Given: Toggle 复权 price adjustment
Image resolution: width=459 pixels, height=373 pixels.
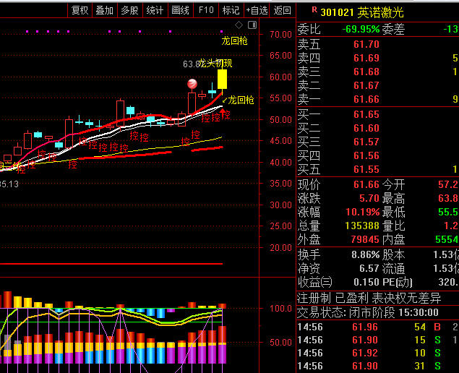Looking at the screenshot, I should (80, 10).
